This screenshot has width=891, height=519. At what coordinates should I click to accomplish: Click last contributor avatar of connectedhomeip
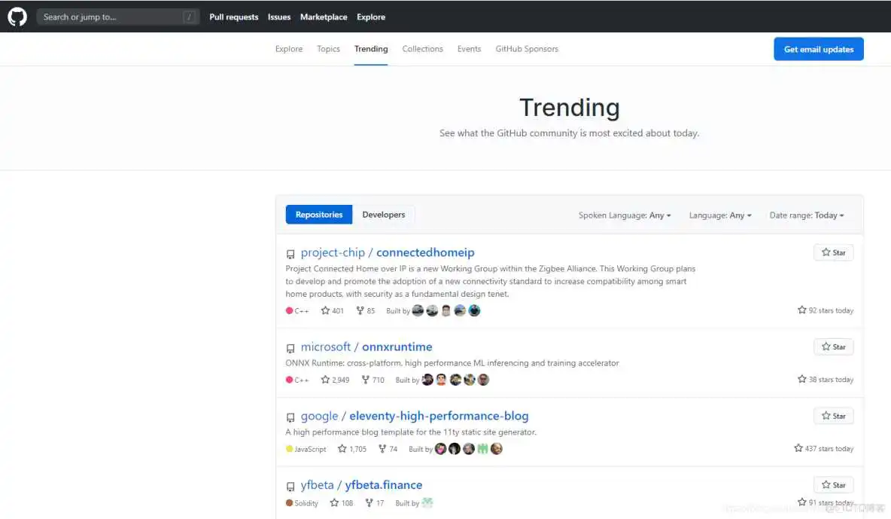(x=474, y=310)
